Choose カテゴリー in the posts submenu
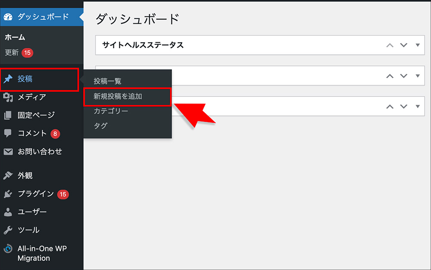 [x=111, y=111]
